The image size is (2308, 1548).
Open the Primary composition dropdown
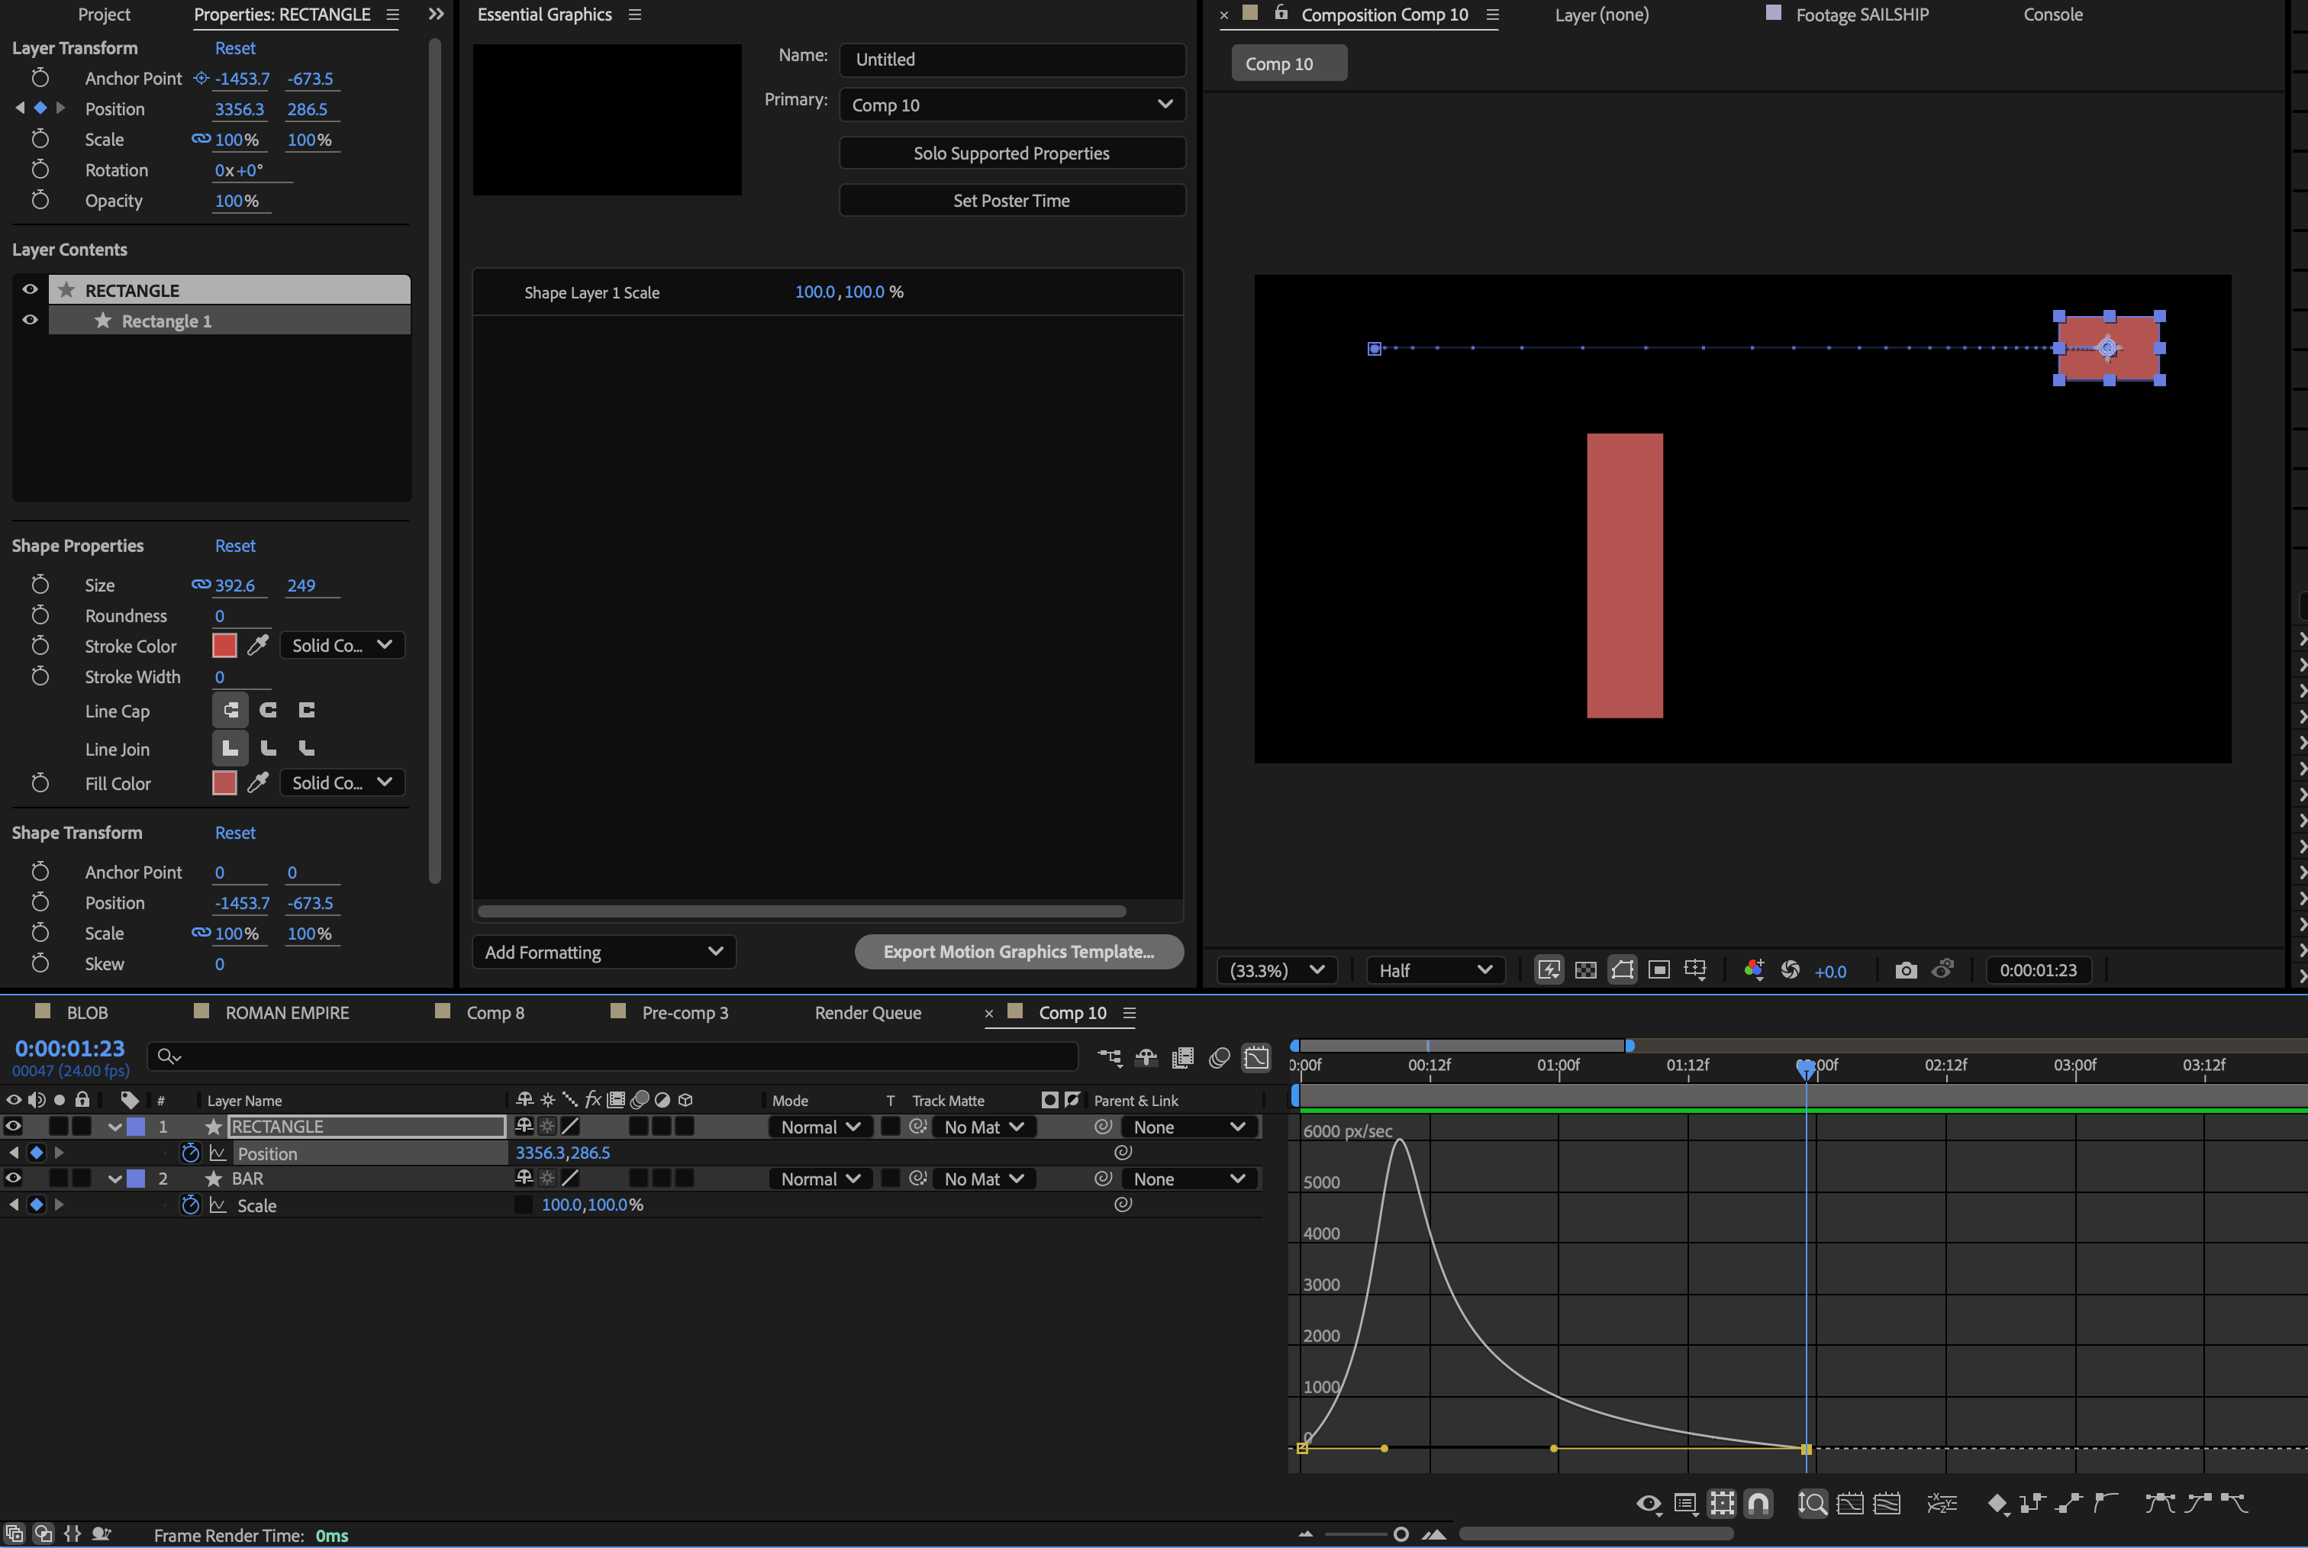1009,104
